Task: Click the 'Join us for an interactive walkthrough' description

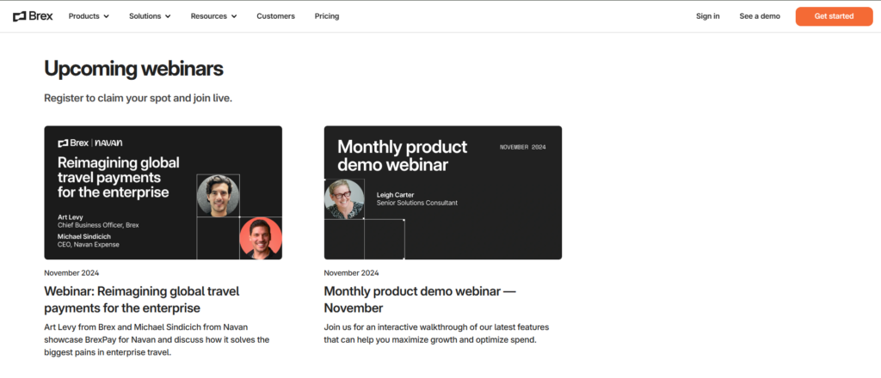Action: 436,333
